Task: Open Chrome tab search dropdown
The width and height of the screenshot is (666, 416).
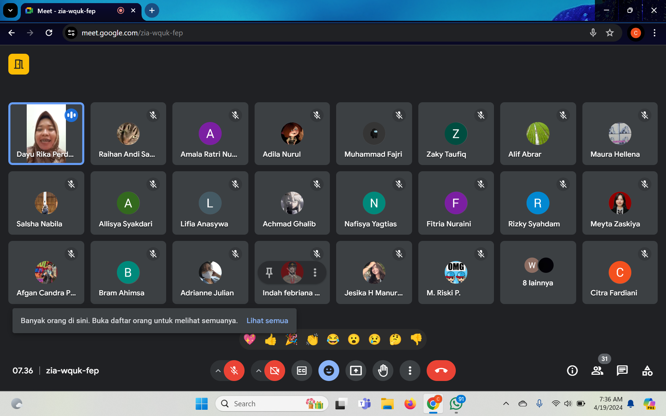Action: pos(10,10)
